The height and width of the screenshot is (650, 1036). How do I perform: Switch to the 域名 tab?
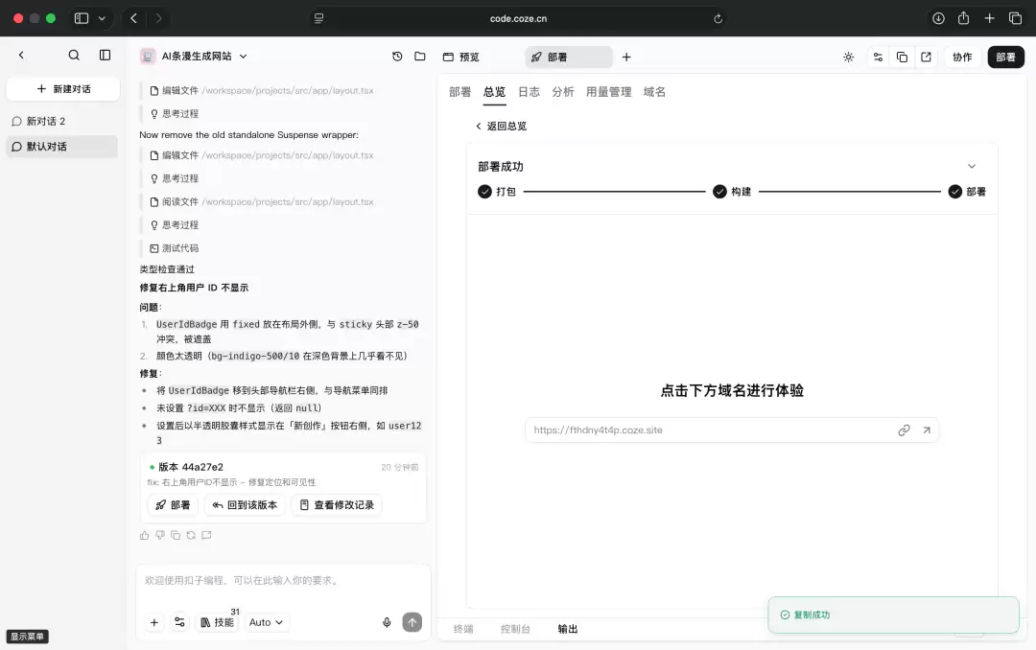[x=654, y=92]
